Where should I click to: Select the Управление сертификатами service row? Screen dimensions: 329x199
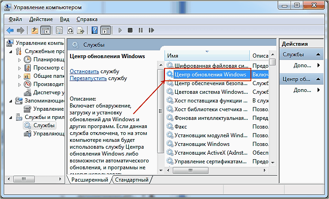(x=217, y=161)
